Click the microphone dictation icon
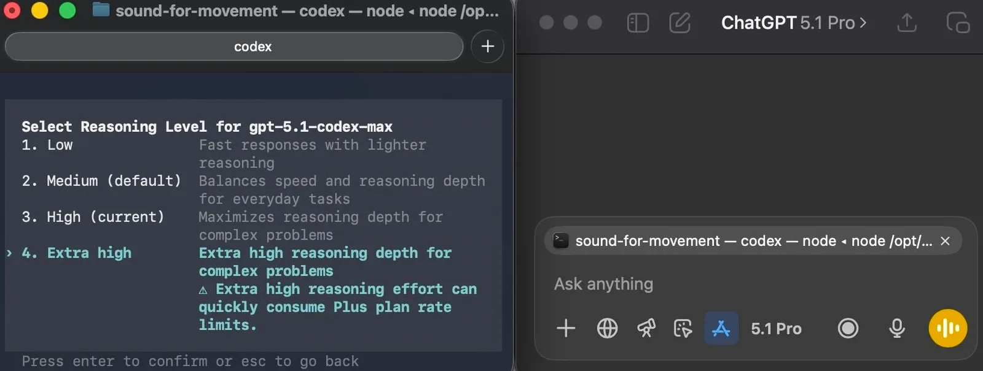The width and height of the screenshot is (983, 371). coord(897,328)
